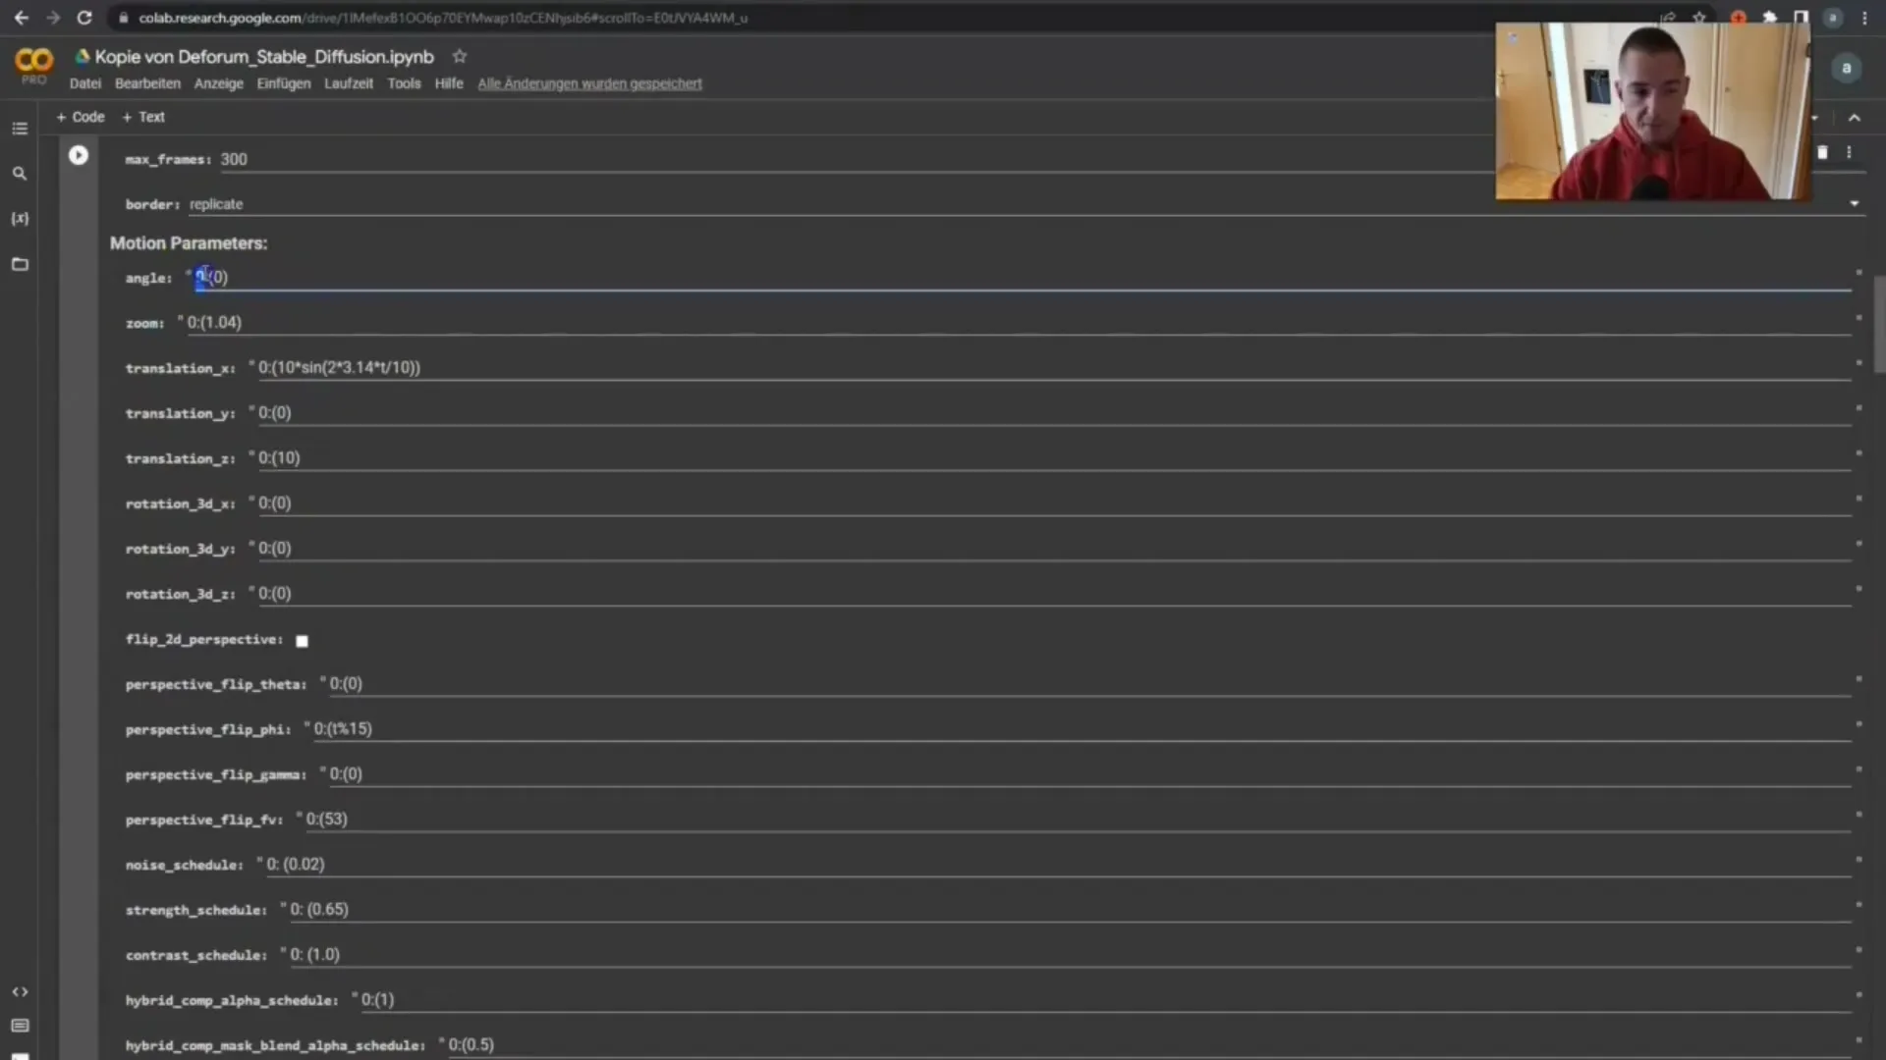This screenshot has width=1886, height=1060.
Task: Click the zoom field 0:(1.04)
Action: 1018,323
